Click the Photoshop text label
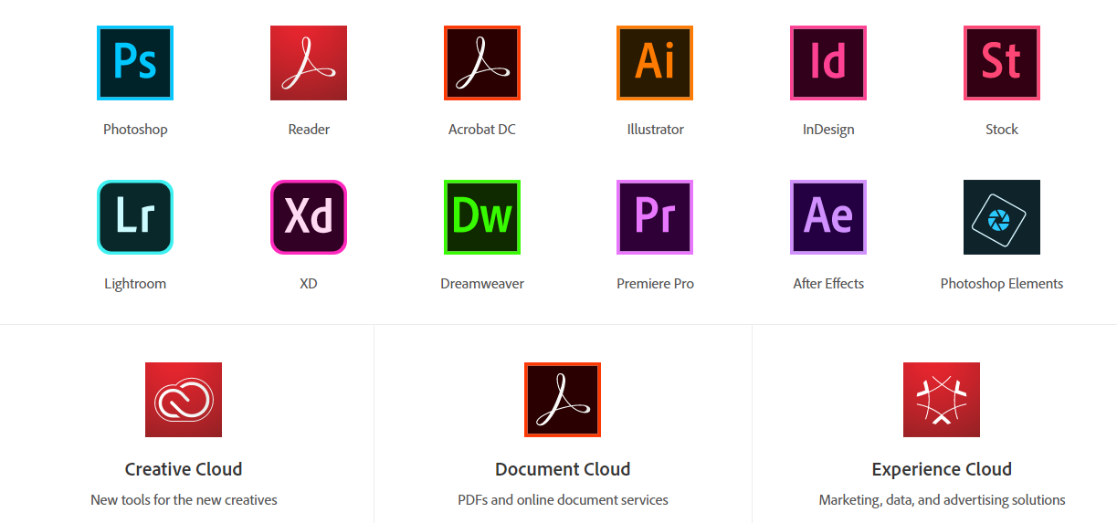The width and height of the screenshot is (1117, 523). (135, 130)
